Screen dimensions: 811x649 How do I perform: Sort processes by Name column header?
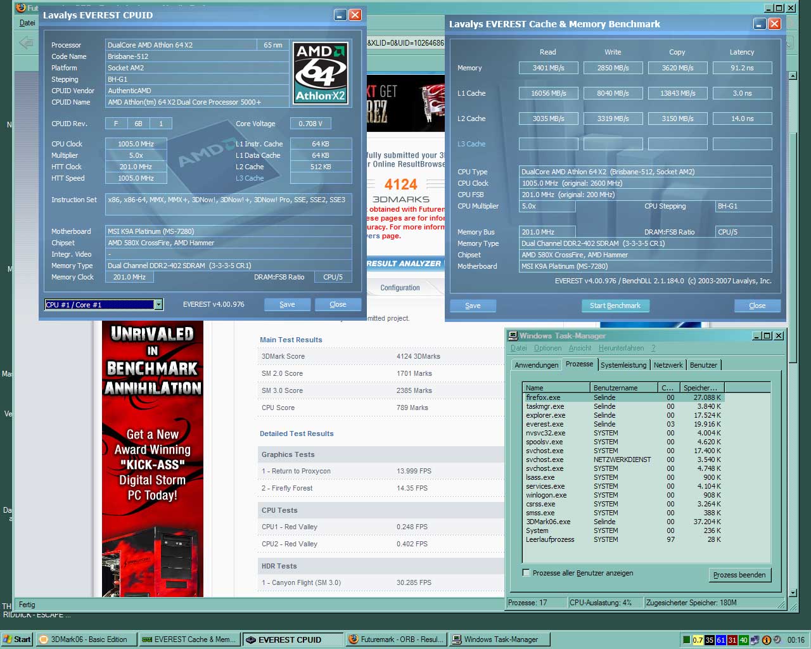click(556, 388)
